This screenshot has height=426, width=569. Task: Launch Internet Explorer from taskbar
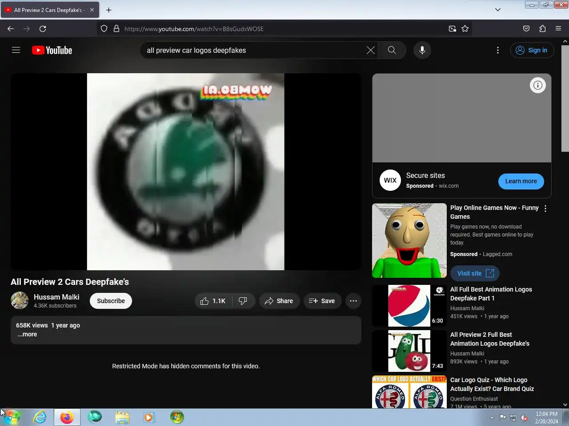coord(40,417)
